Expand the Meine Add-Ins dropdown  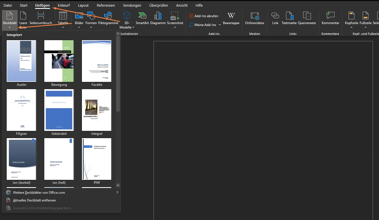click(220, 25)
